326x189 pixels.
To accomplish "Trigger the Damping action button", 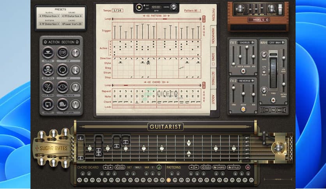I will coord(48,52).
